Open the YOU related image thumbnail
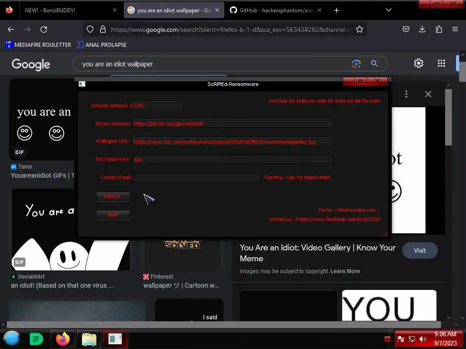 [389, 305]
